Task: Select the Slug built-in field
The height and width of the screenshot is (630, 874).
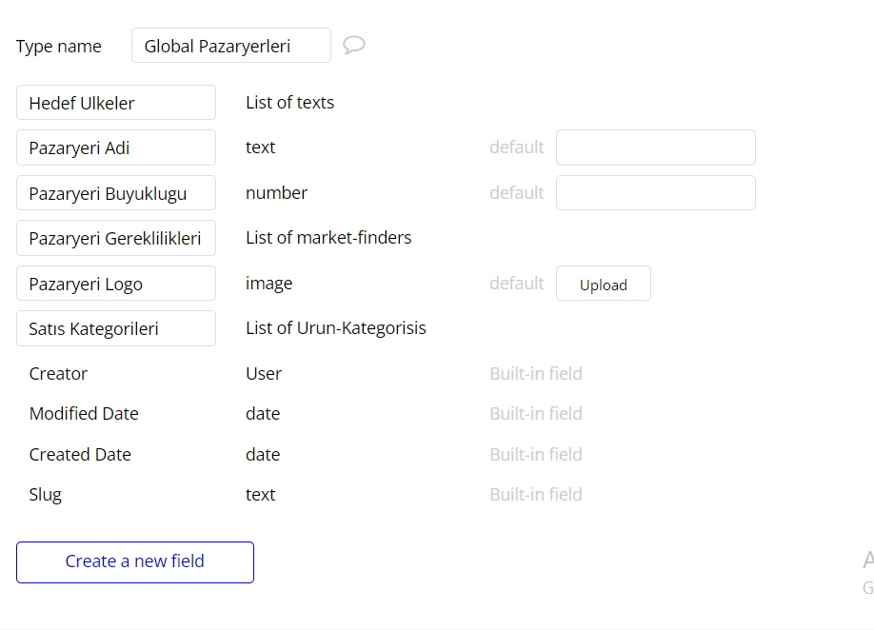Action: [x=46, y=495]
